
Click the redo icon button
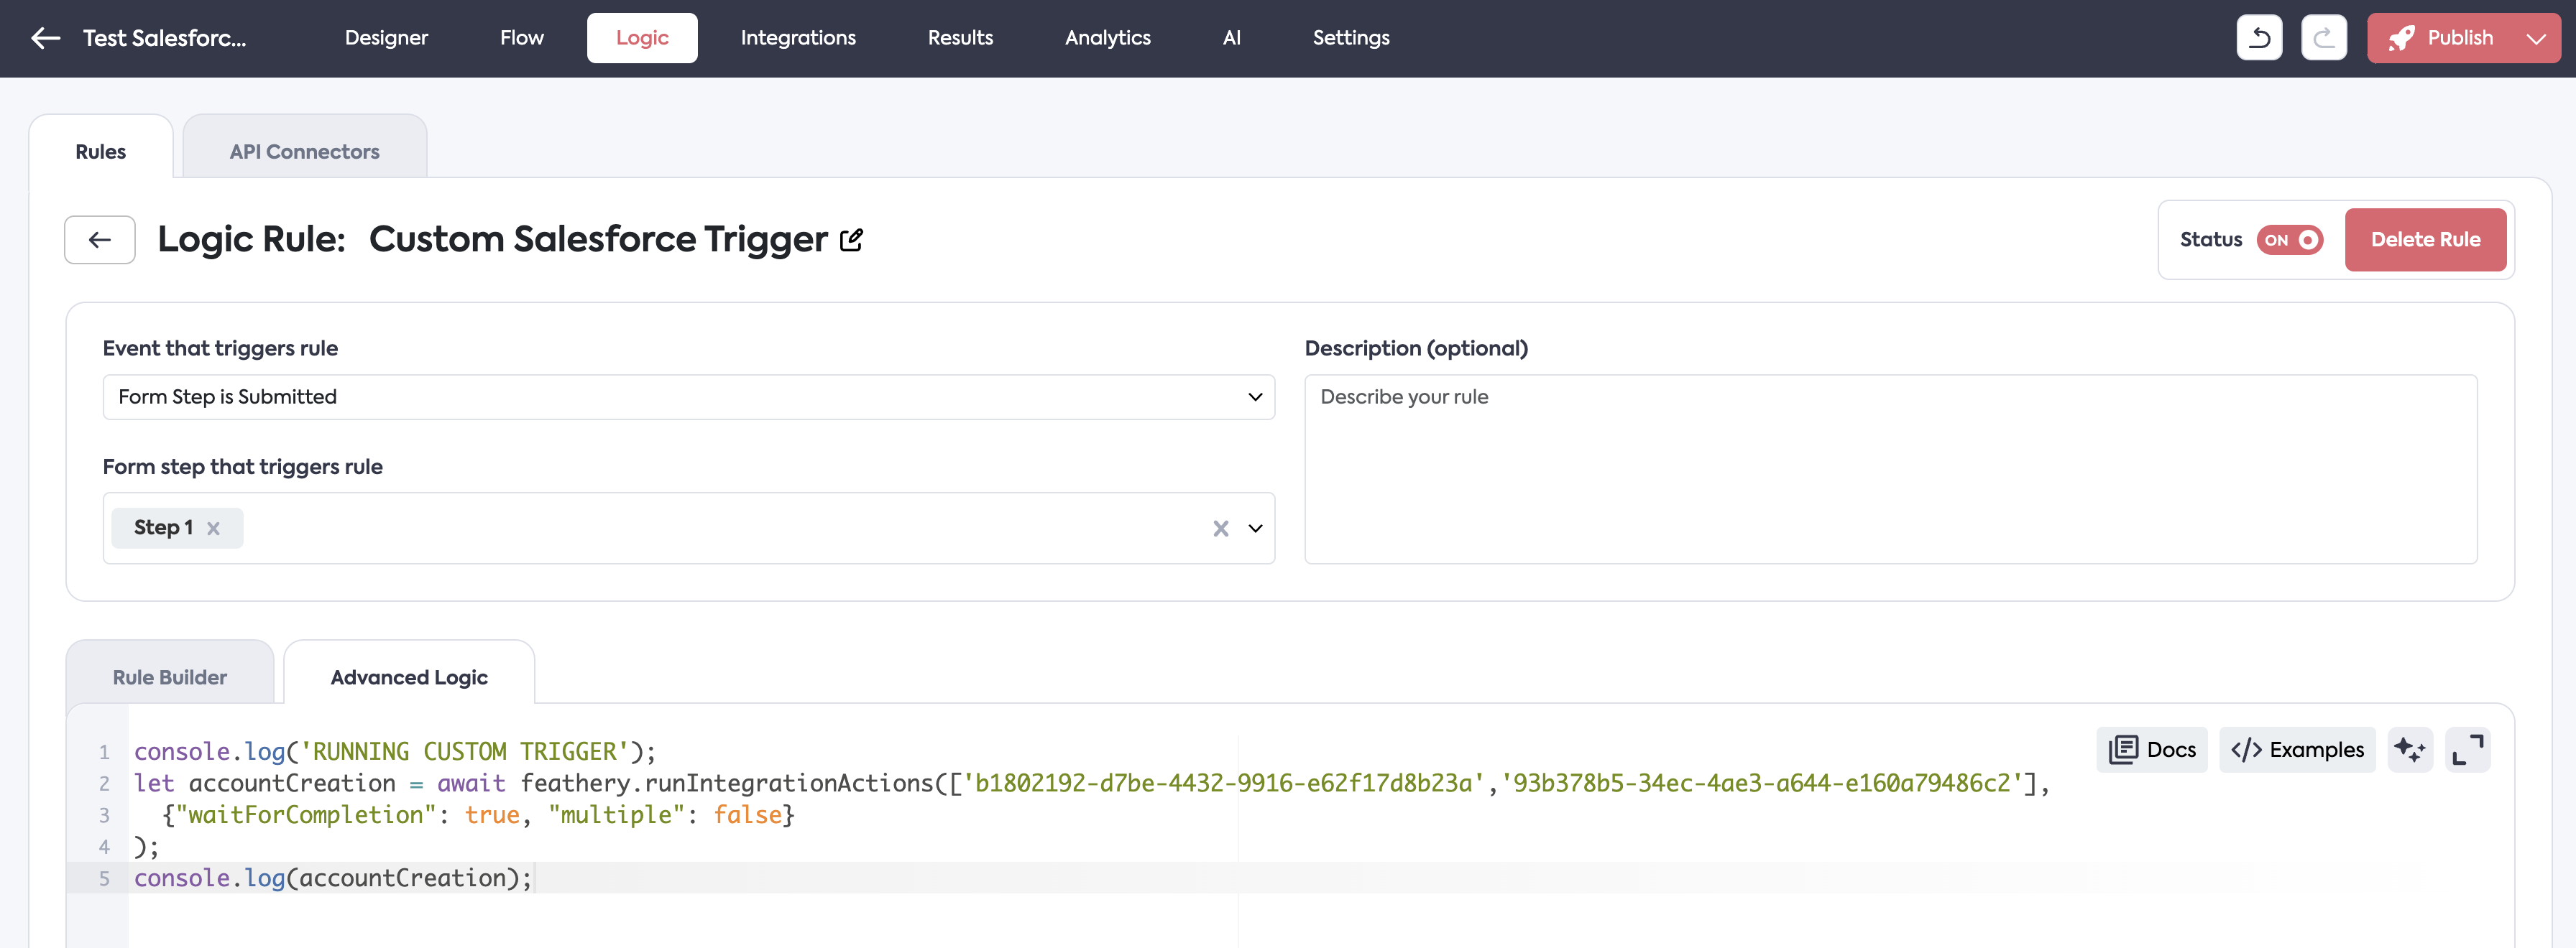[2323, 38]
